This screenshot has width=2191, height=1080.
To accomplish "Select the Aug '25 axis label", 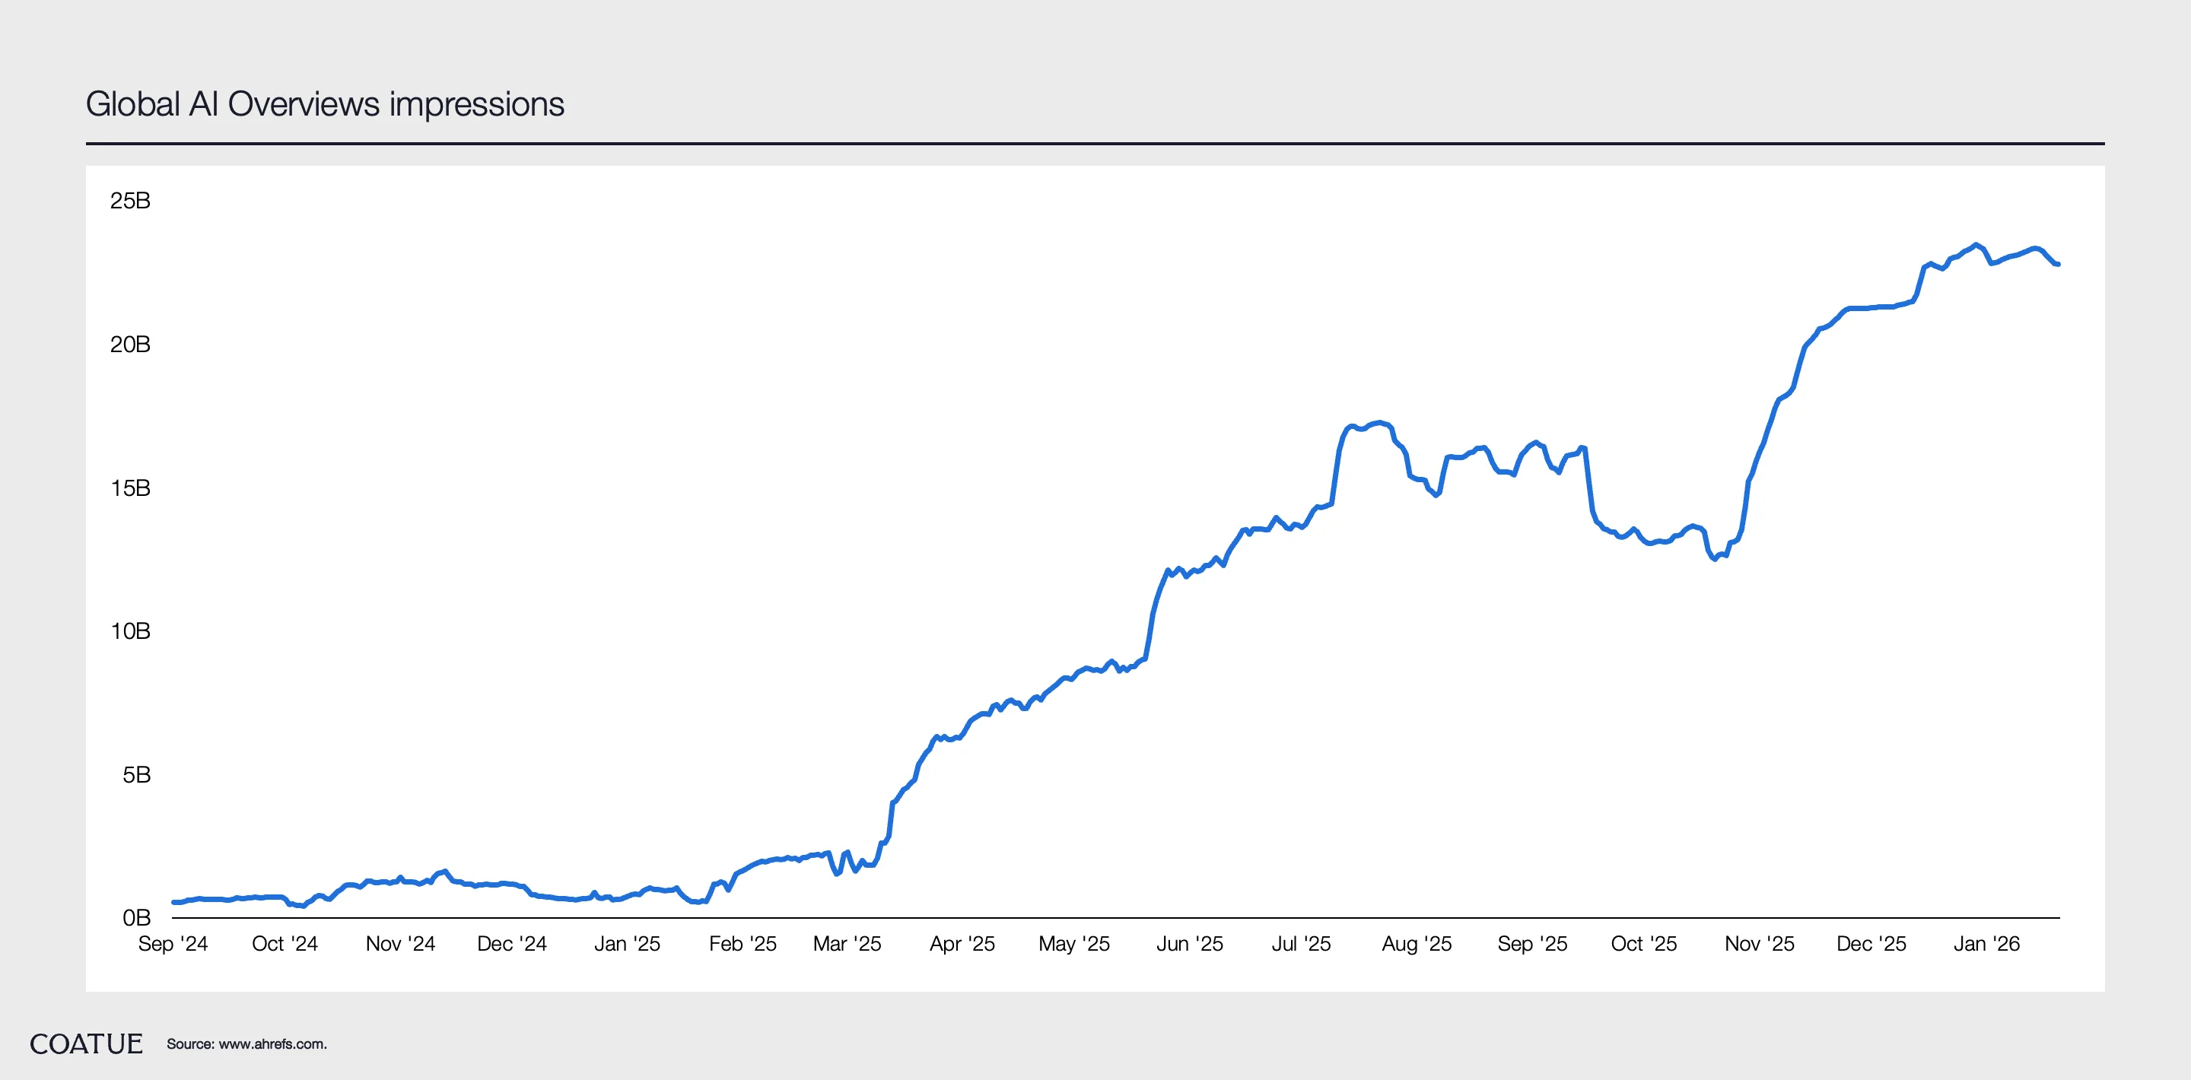I will [1416, 944].
